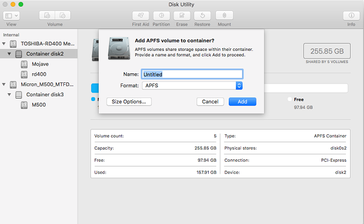
Task: Click the 255.85 GB capacity box
Action: tap(327, 51)
